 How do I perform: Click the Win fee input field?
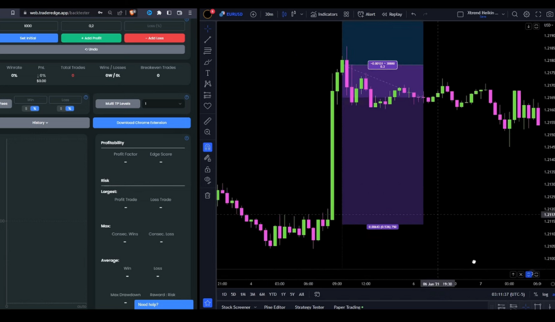(x=30, y=100)
